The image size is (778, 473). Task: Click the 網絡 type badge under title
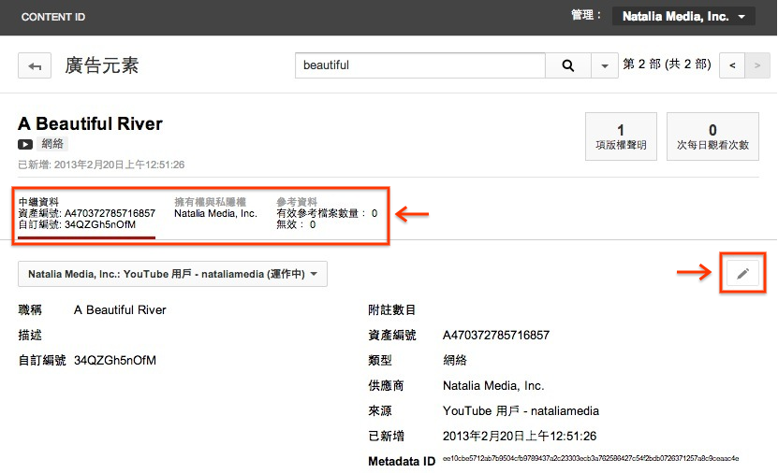click(x=52, y=144)
